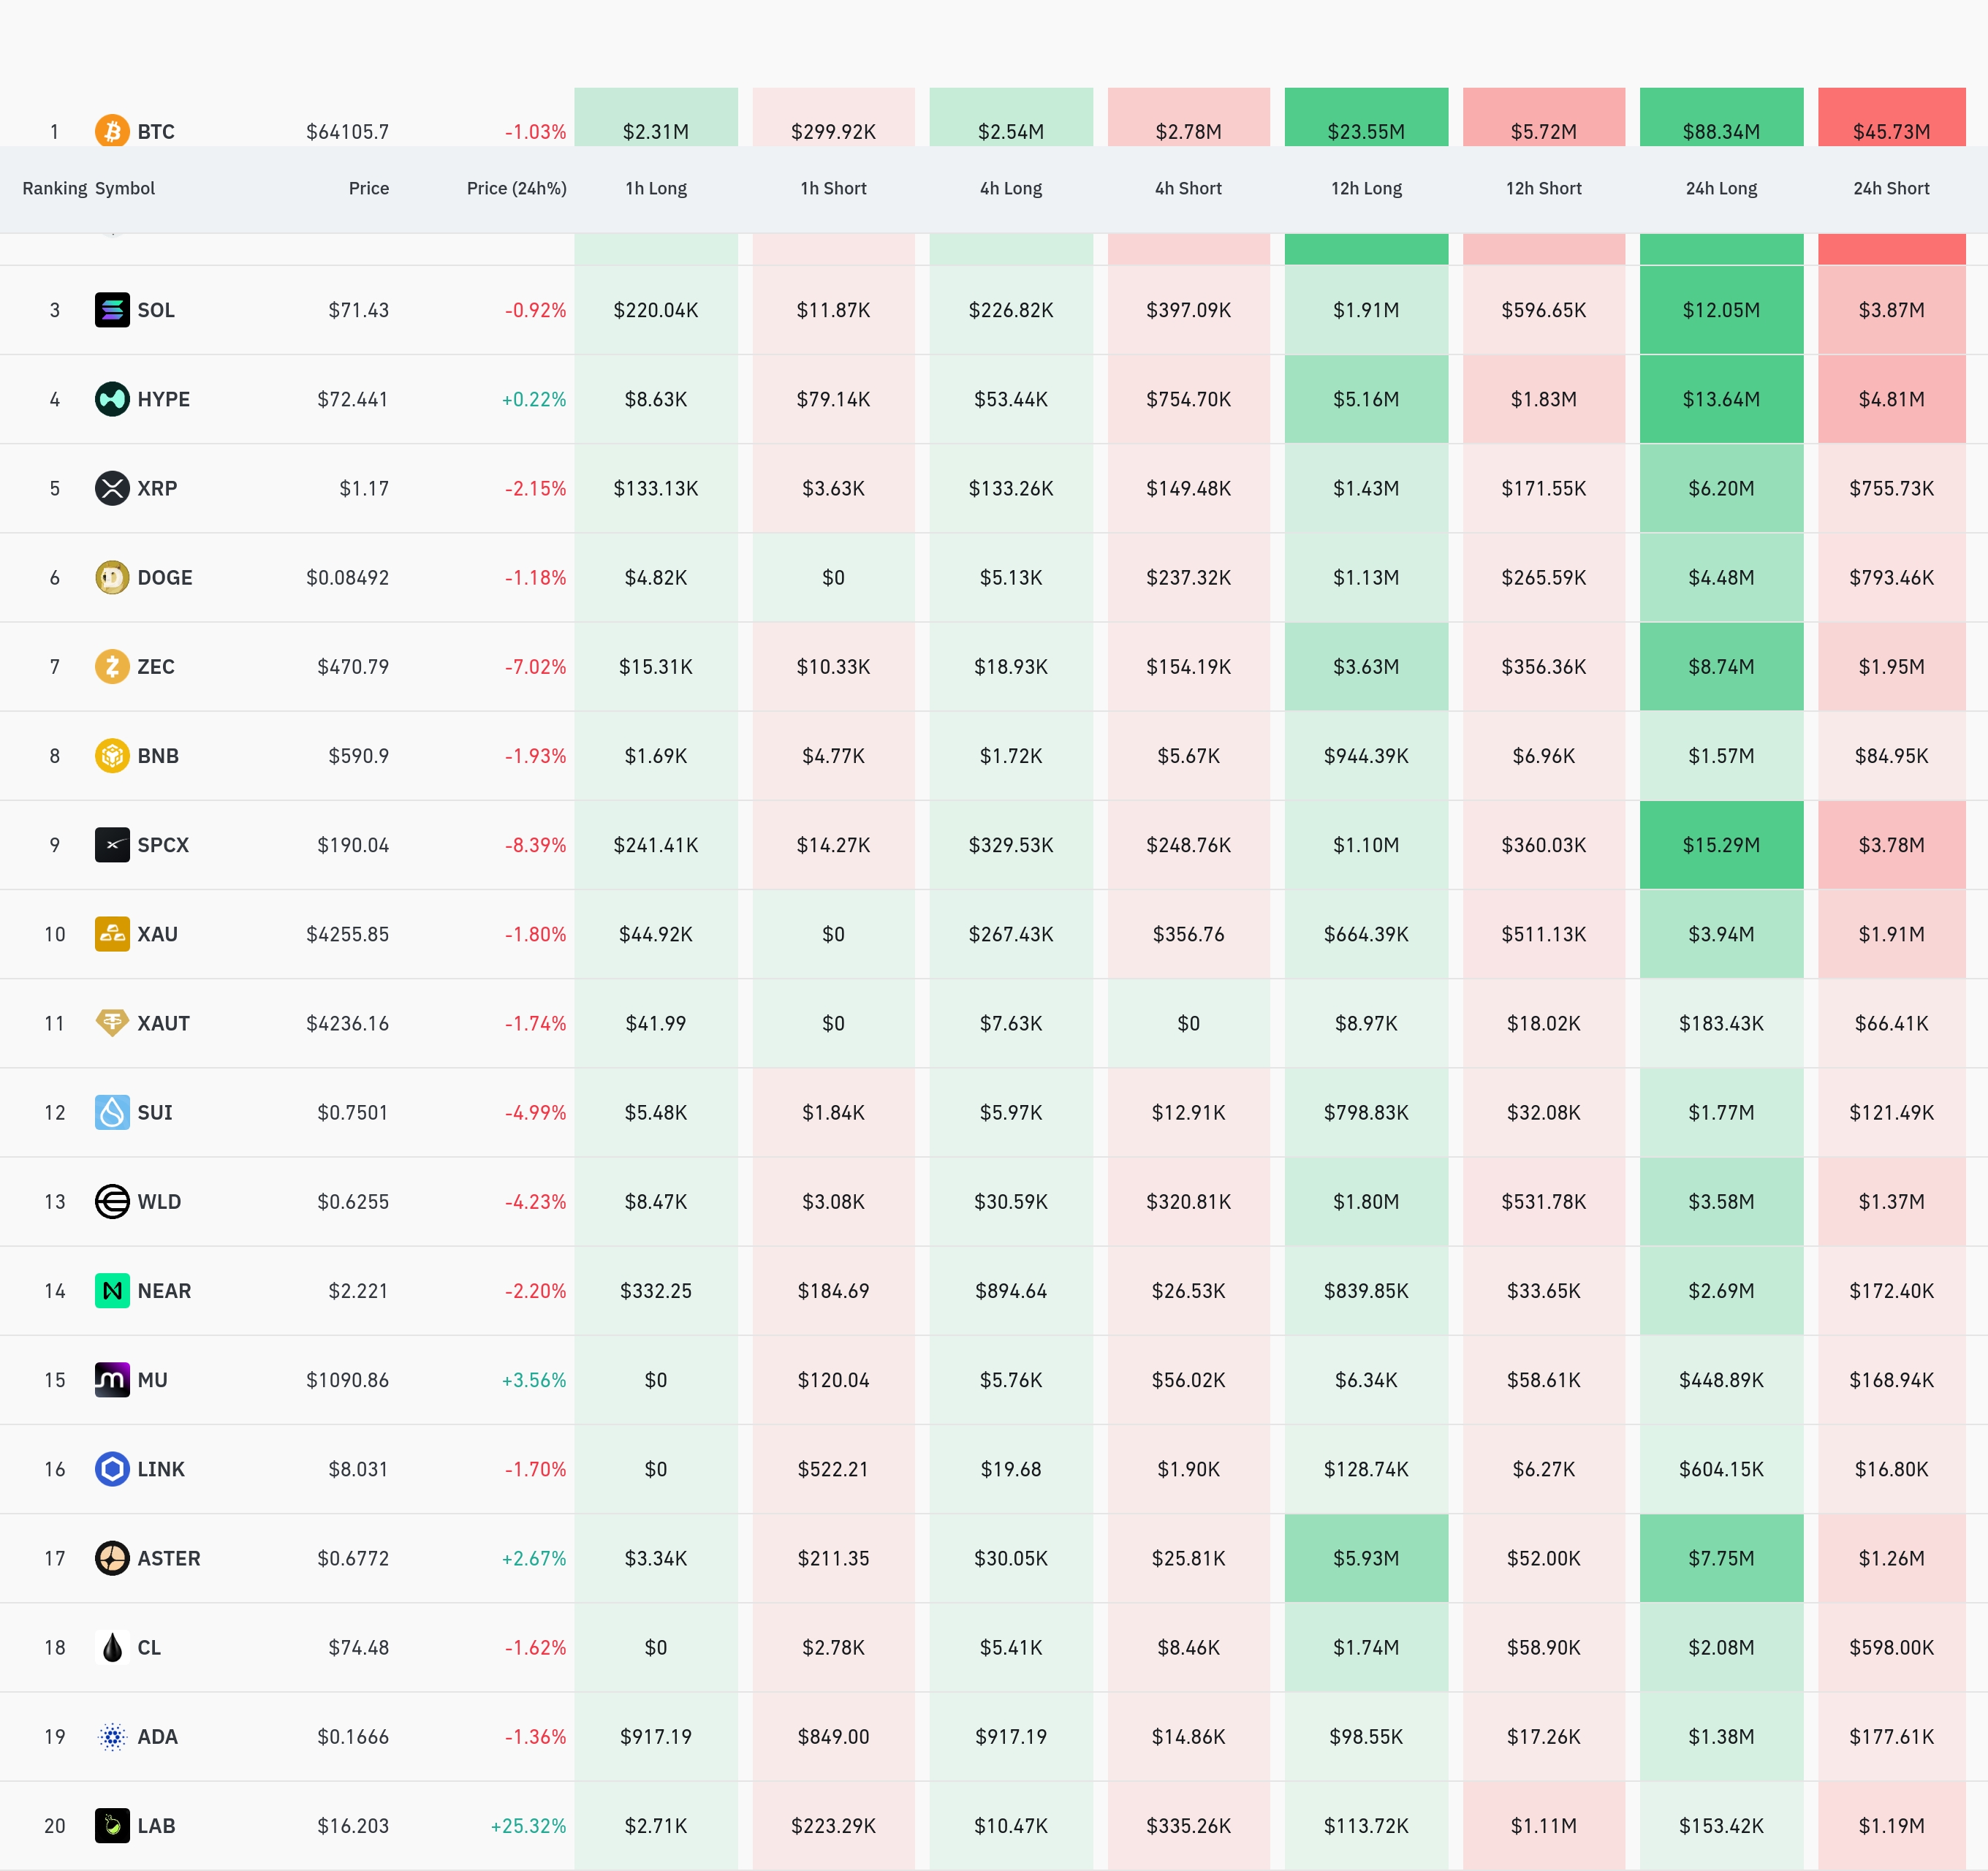
Task: Open the DOGE coin icon
Action: (112, 577)
